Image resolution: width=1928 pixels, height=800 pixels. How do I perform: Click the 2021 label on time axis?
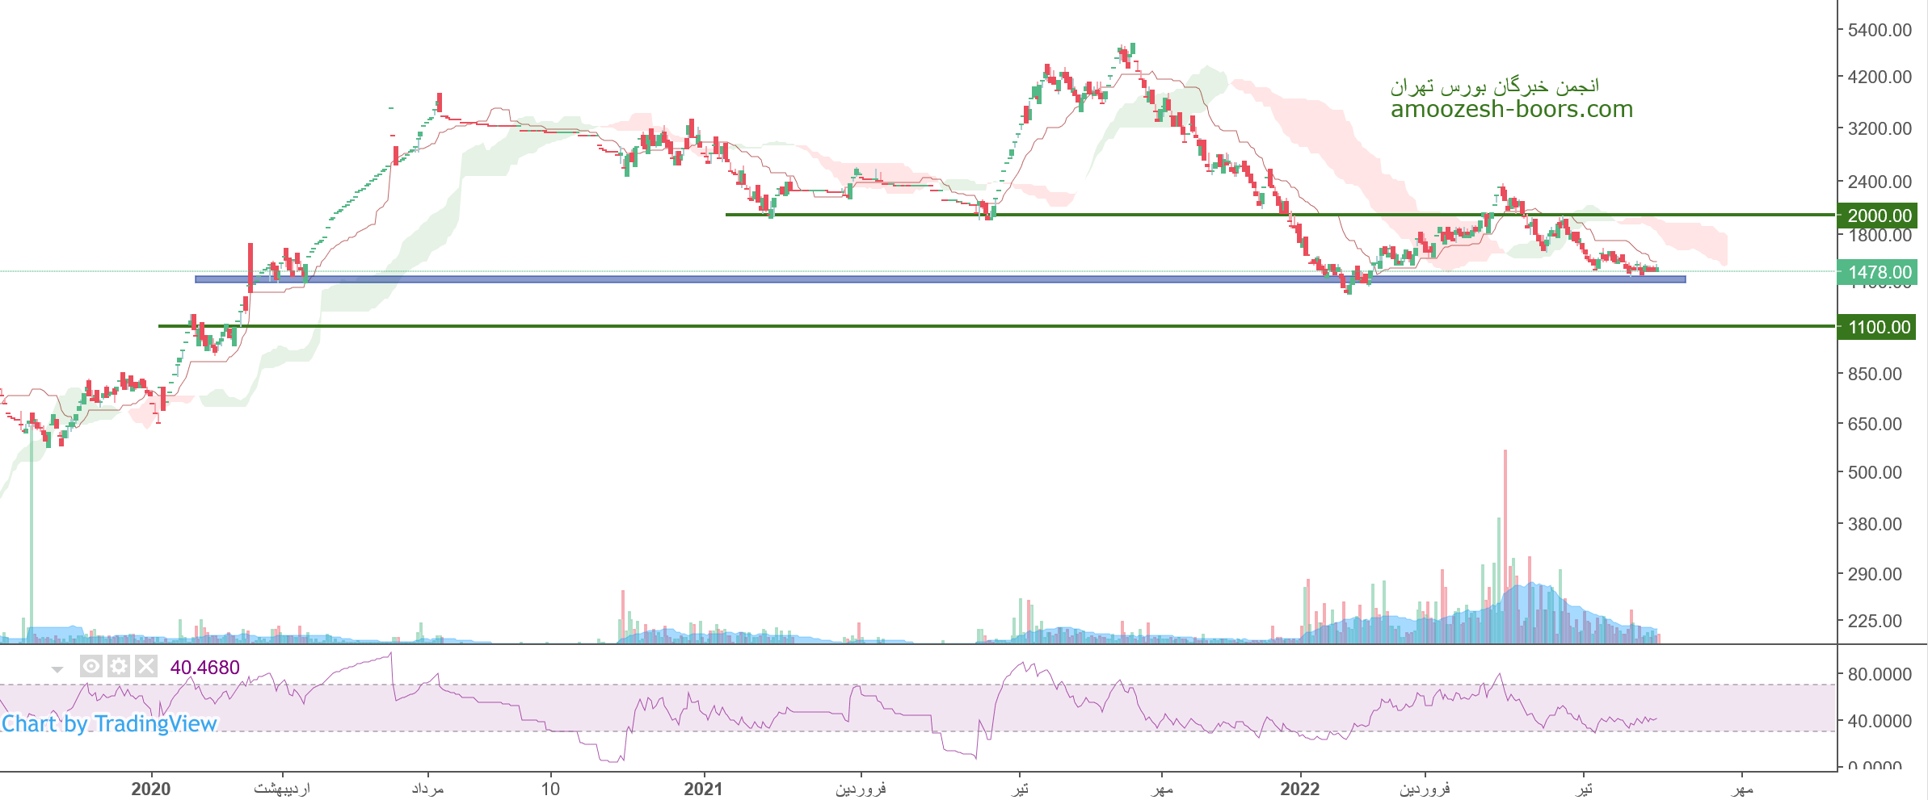click(703, 789)
